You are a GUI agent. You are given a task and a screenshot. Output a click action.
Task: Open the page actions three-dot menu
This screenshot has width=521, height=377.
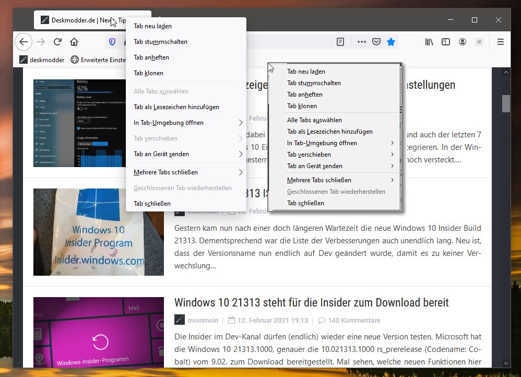(361, 42)
